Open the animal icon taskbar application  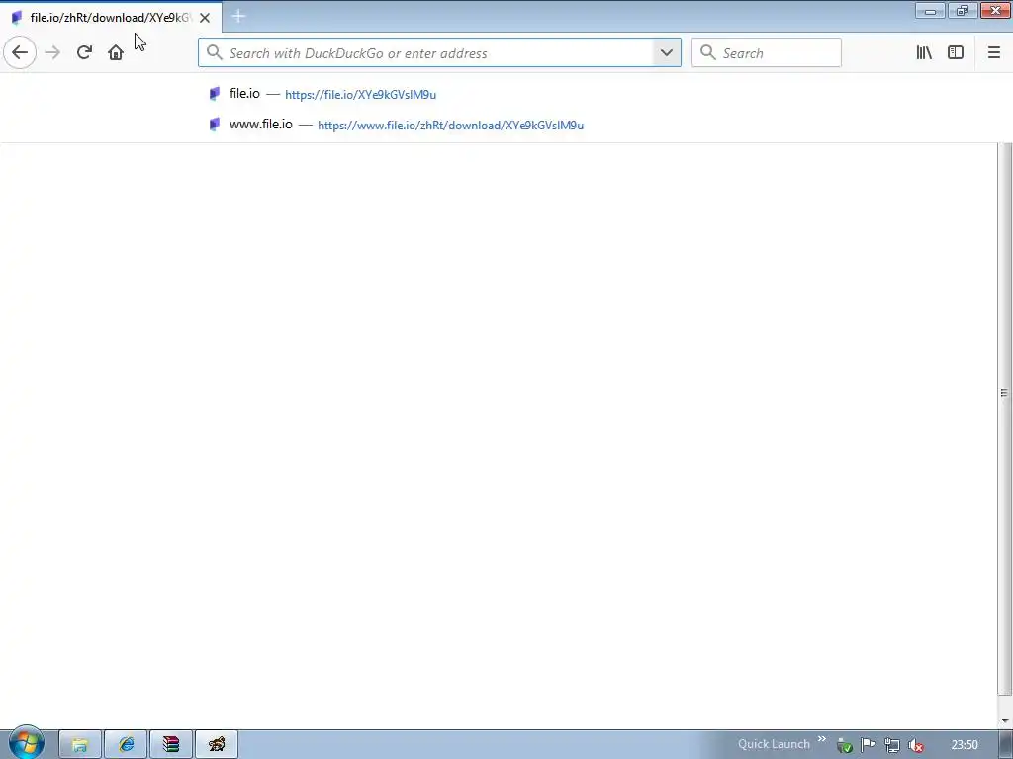217,745
